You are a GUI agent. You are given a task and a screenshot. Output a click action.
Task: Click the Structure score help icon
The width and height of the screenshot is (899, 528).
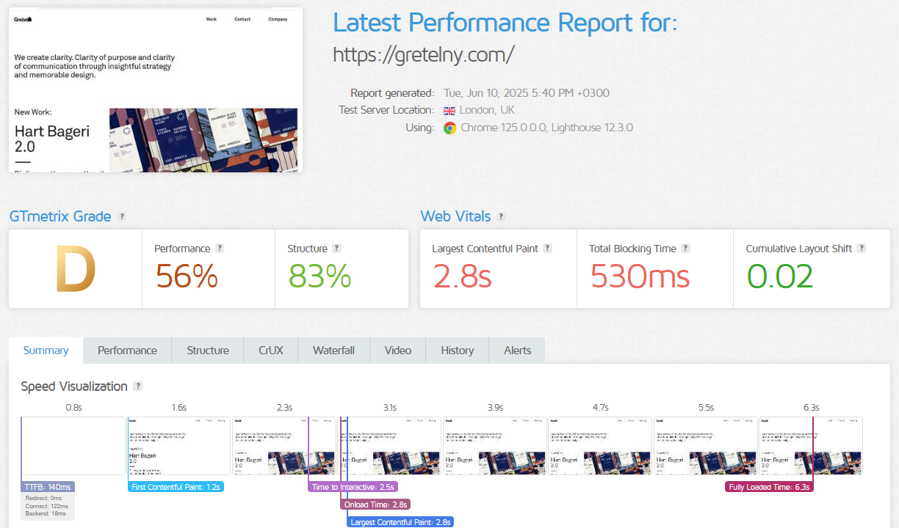tap(336, 248)
